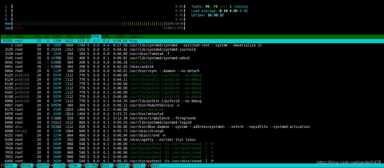
Task: Sort processes by the PID column header
Action: [10, 37]
